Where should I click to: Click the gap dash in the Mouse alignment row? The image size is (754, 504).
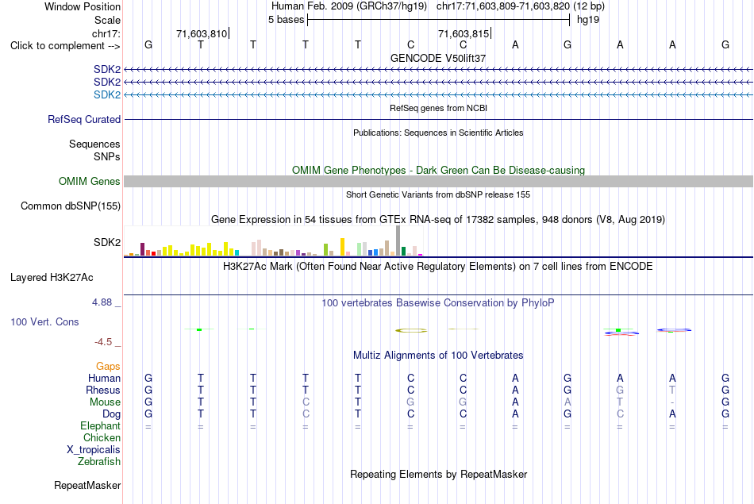tap(672, 402)
